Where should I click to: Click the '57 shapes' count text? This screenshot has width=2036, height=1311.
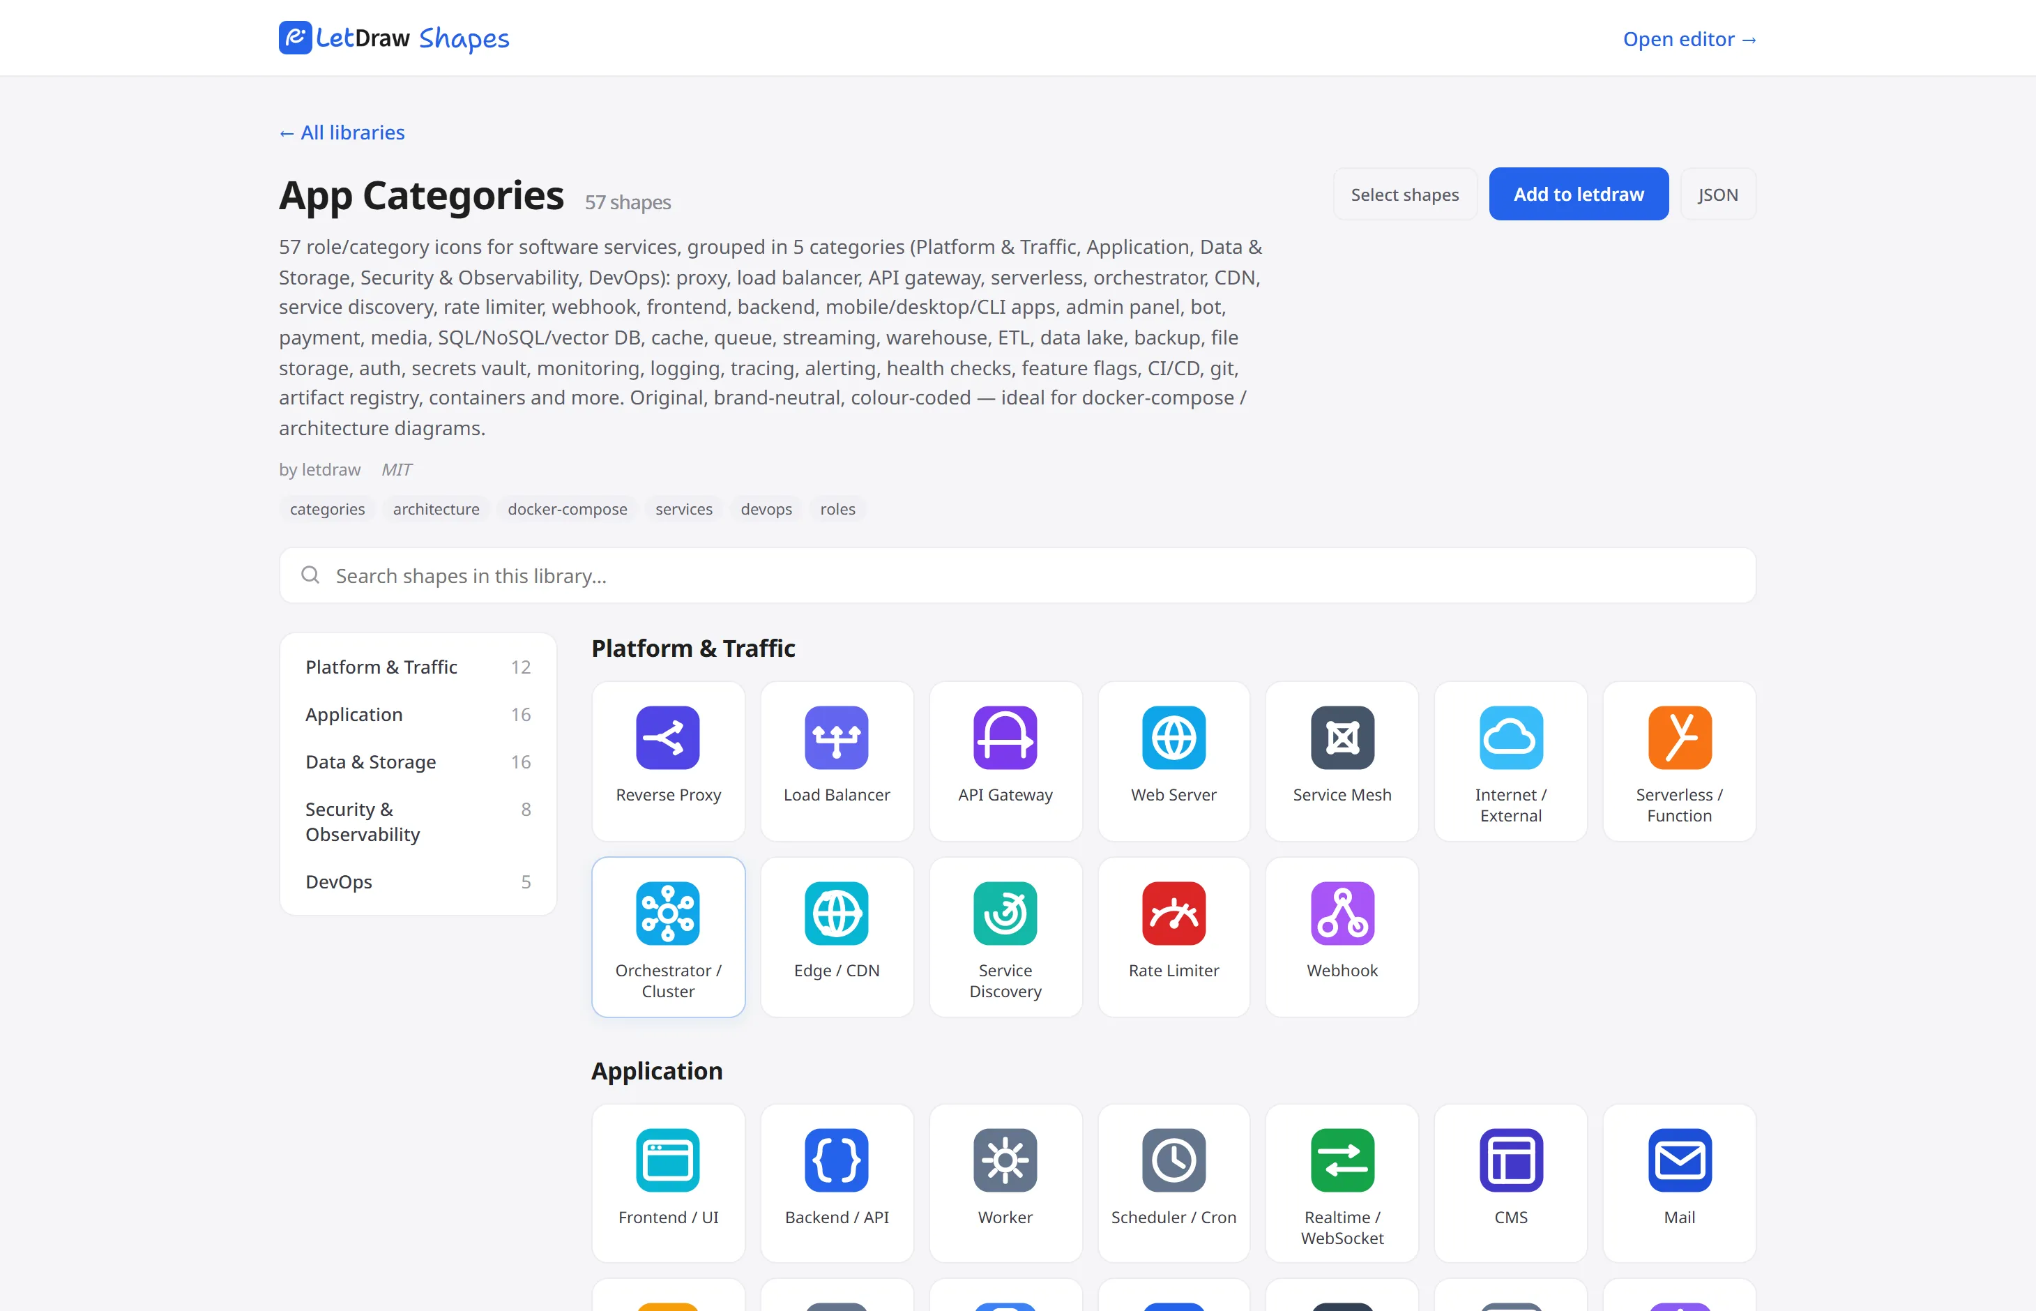(628, 203)
